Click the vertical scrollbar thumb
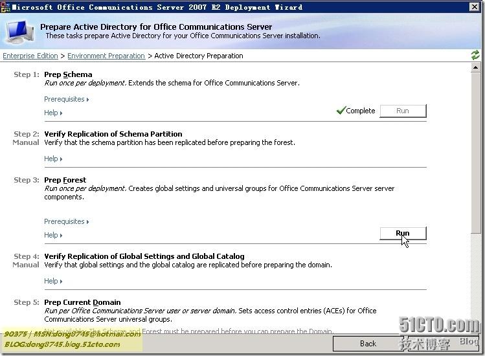Screen dimensions: 485x356 pyautogui.click(x=476, y=153)
